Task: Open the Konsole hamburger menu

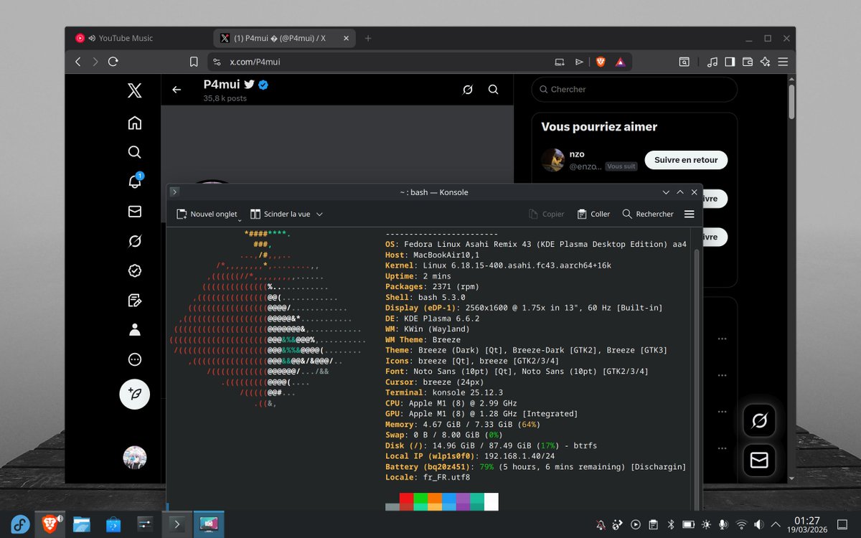Action: tap(689, 214)
